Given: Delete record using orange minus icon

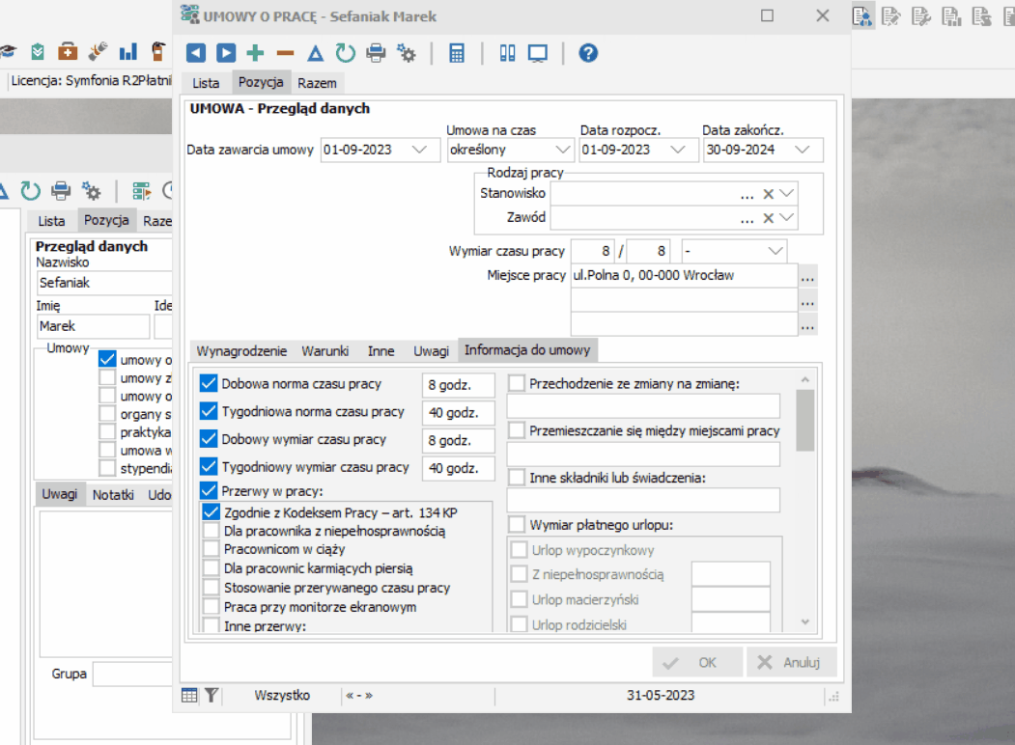Looking at the screenshot, I should [x=285, y=53].
